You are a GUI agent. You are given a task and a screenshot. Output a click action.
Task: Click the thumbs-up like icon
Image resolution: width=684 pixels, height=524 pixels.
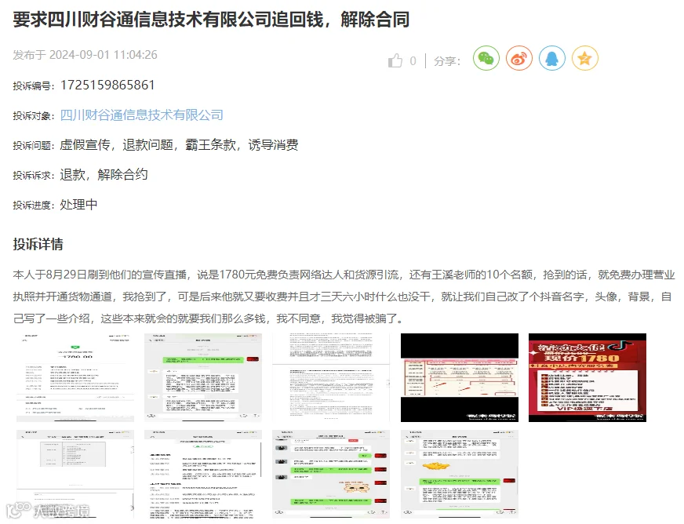pos(395,60)
